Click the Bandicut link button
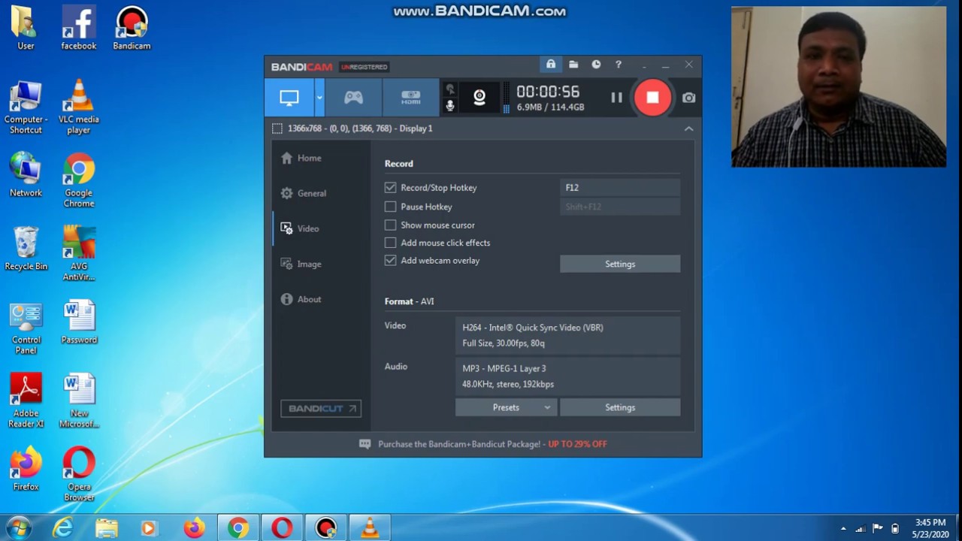Image resolution: width=962 pixels, height=541 pixels. (x=321, y=408)
